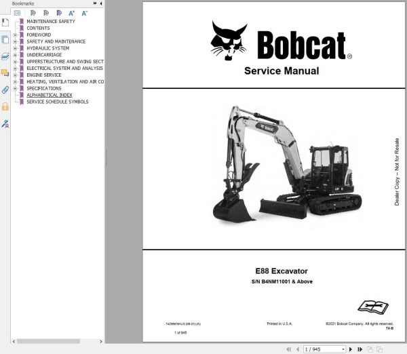
Task: Expand the HYDRAULIC SYSTEM bookmark
Action: [15, 48]
